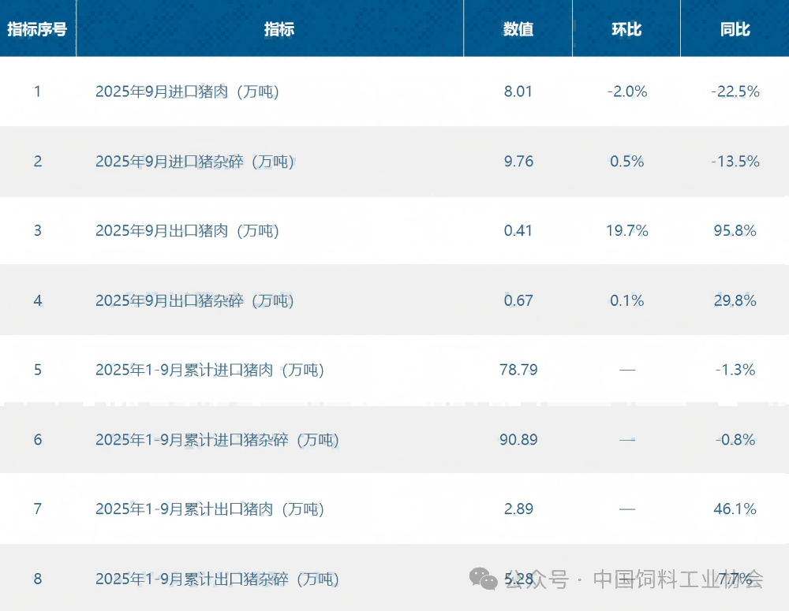Click the 2025年9月进口猪杂碎 row label

point(195,162)
